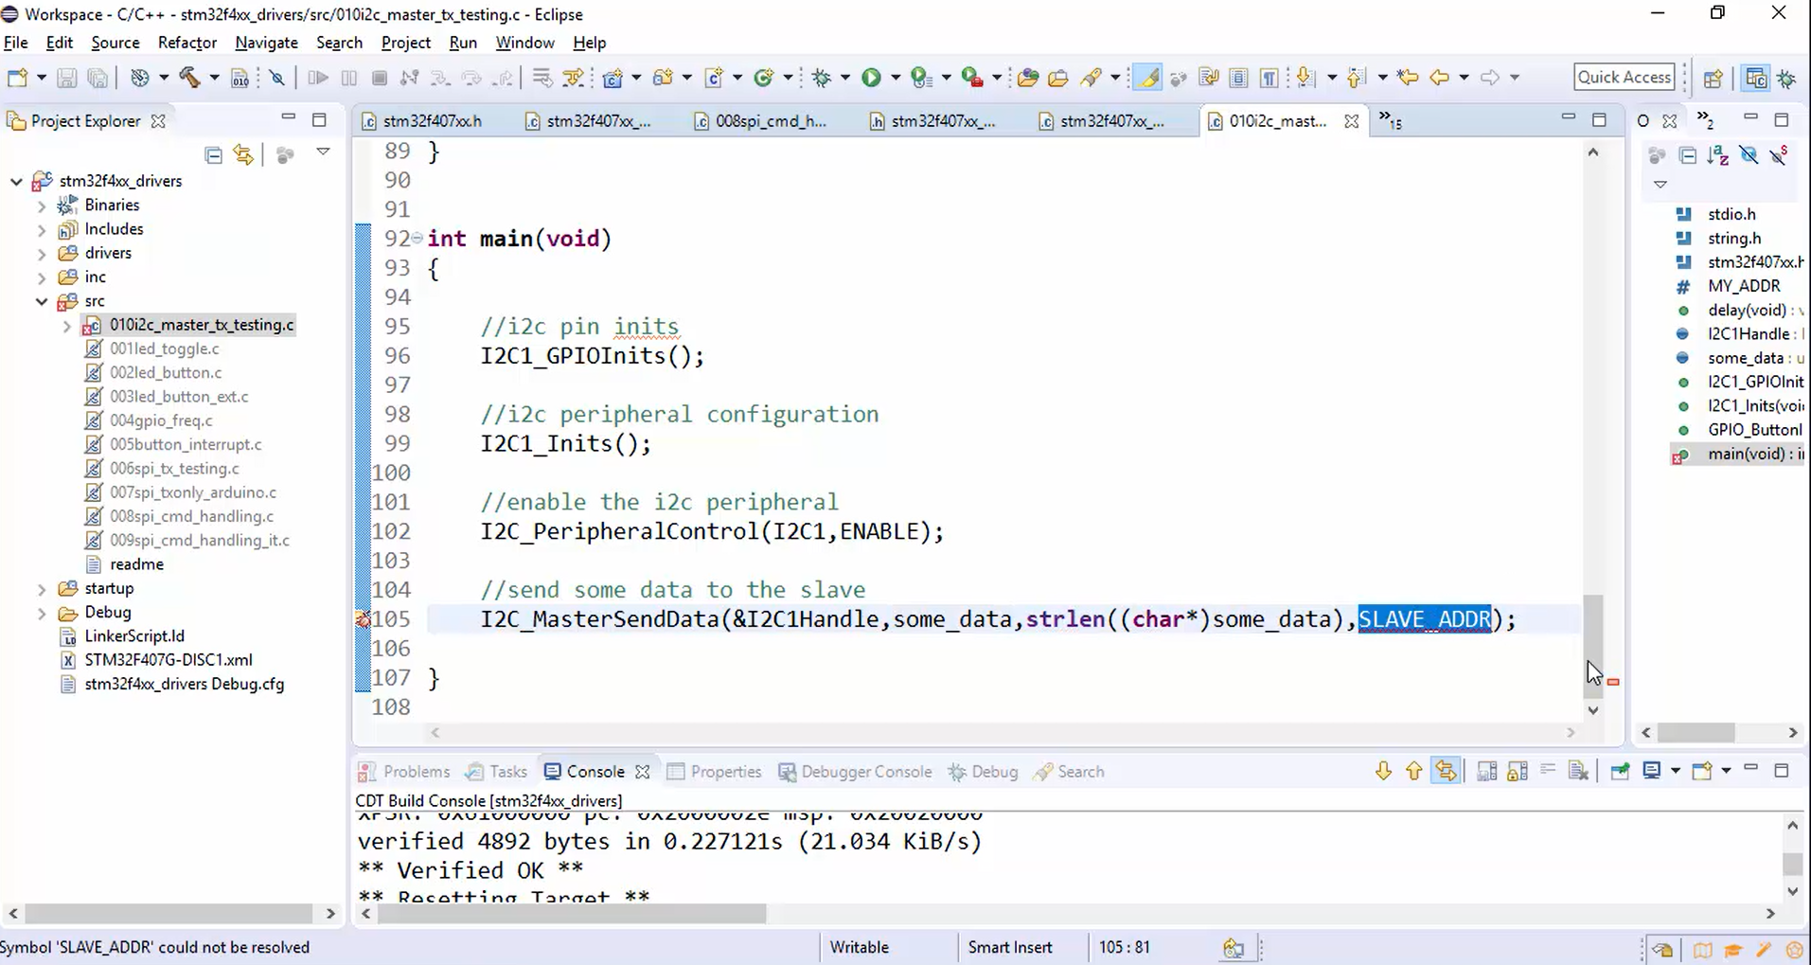Collapse all in Project Explorer
Viewport: 1811px width, 965px height.
click(214, 154)
